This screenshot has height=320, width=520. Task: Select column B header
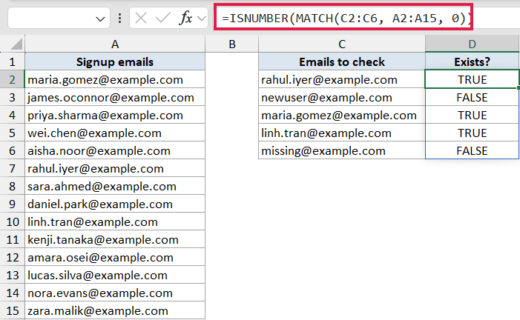(231, 44)
